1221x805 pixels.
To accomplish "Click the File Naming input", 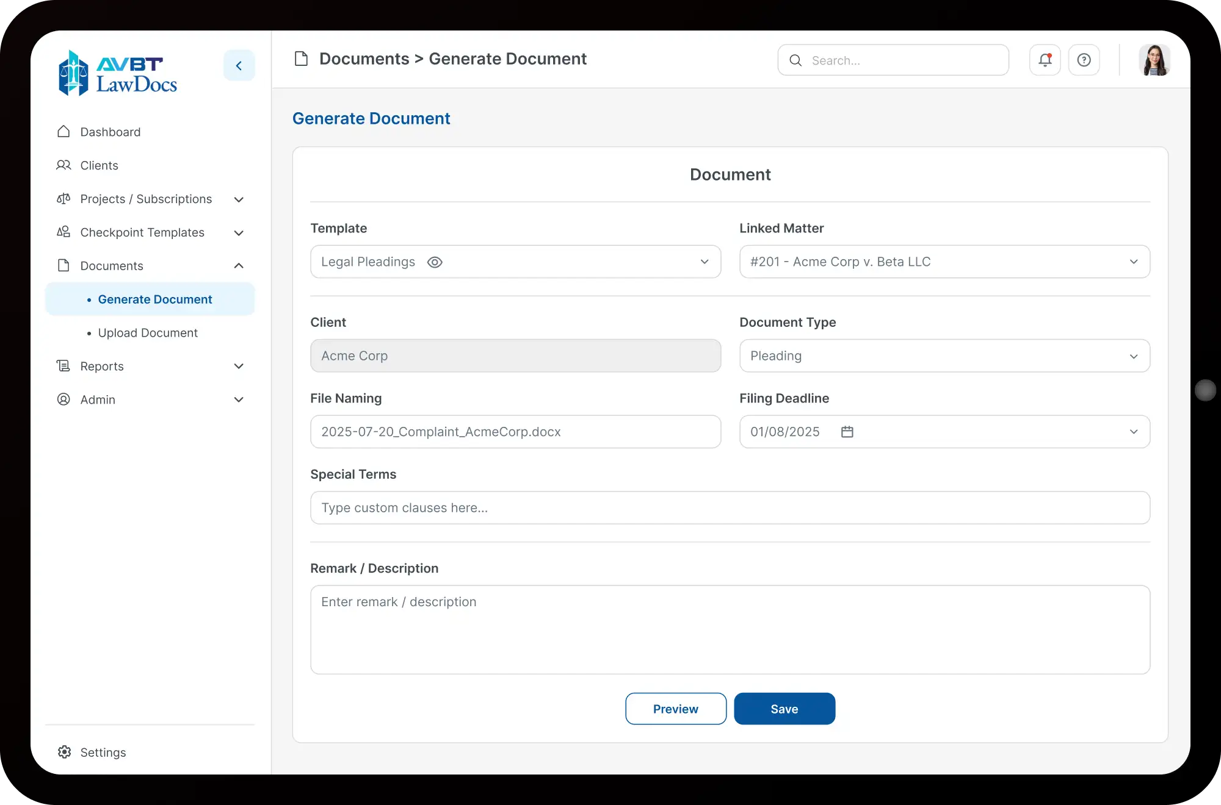I will pyautogui.click(x=515, y=432).
